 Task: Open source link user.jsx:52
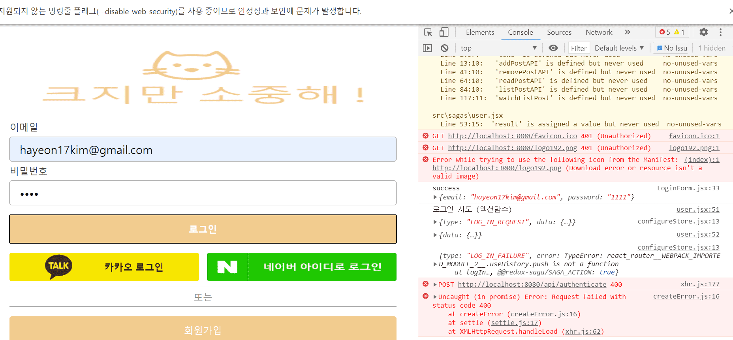click(x=698, y=234)
